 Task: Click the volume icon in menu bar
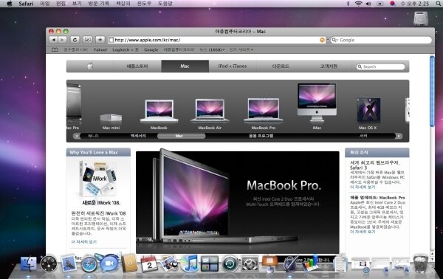pos(368,4)
